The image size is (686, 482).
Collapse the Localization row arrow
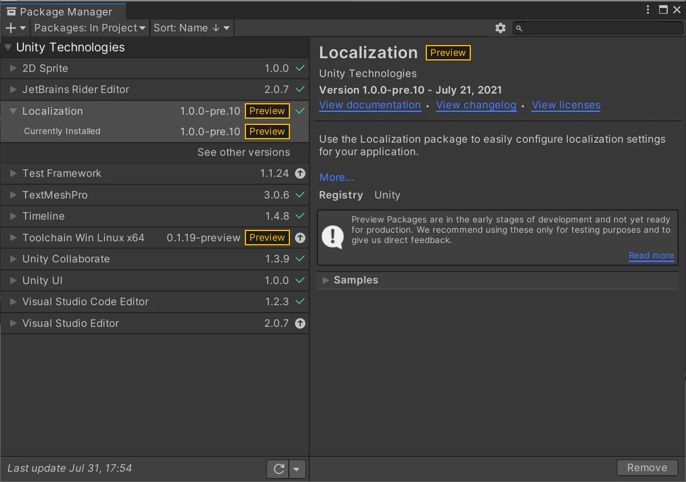click(14, 111)
